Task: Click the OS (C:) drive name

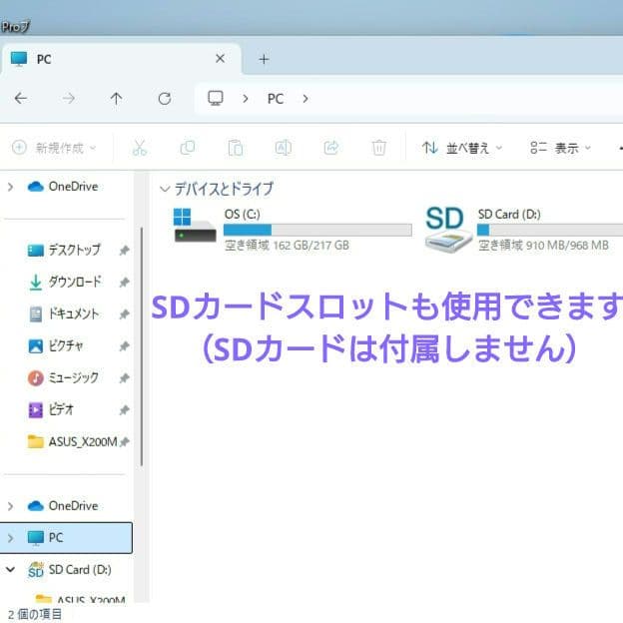Action: point(243,214)
